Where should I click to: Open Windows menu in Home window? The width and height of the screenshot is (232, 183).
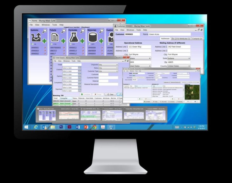click(x=45, y=25)
